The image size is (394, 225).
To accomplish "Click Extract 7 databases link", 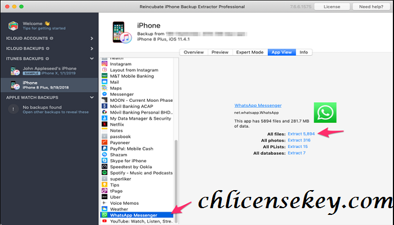I will coord(297,153).
